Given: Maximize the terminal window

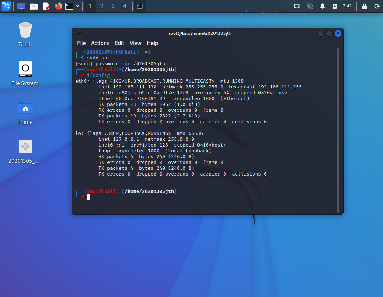Looking at the screenshot, I should pyautogui.click(x=329, y=33).
